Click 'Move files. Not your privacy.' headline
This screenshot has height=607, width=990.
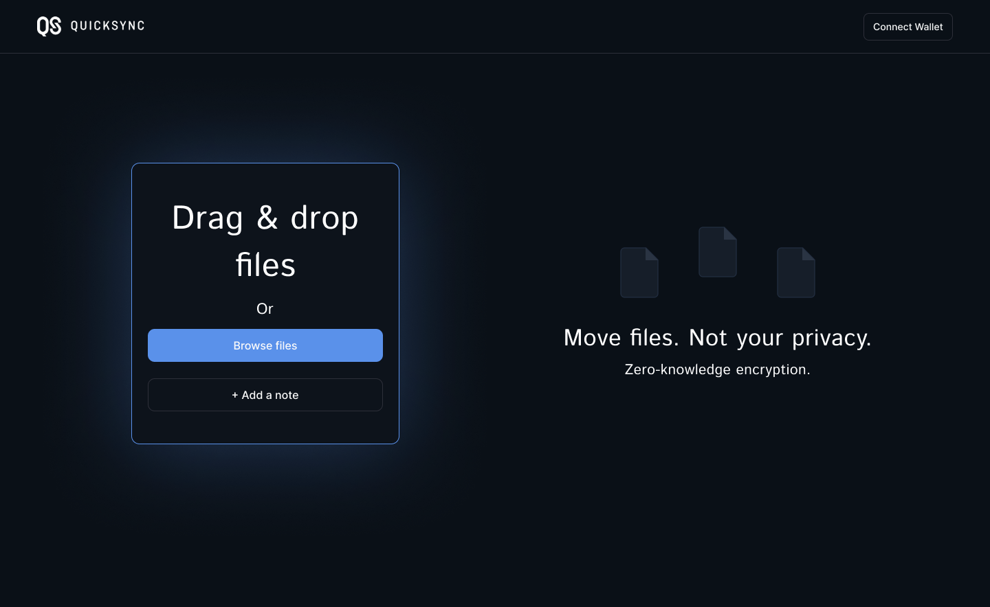(717, 338)
